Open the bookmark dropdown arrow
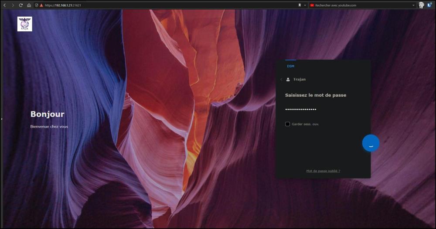Image resolution: width=436 pixels, height=229 pixels. (305, 5)
